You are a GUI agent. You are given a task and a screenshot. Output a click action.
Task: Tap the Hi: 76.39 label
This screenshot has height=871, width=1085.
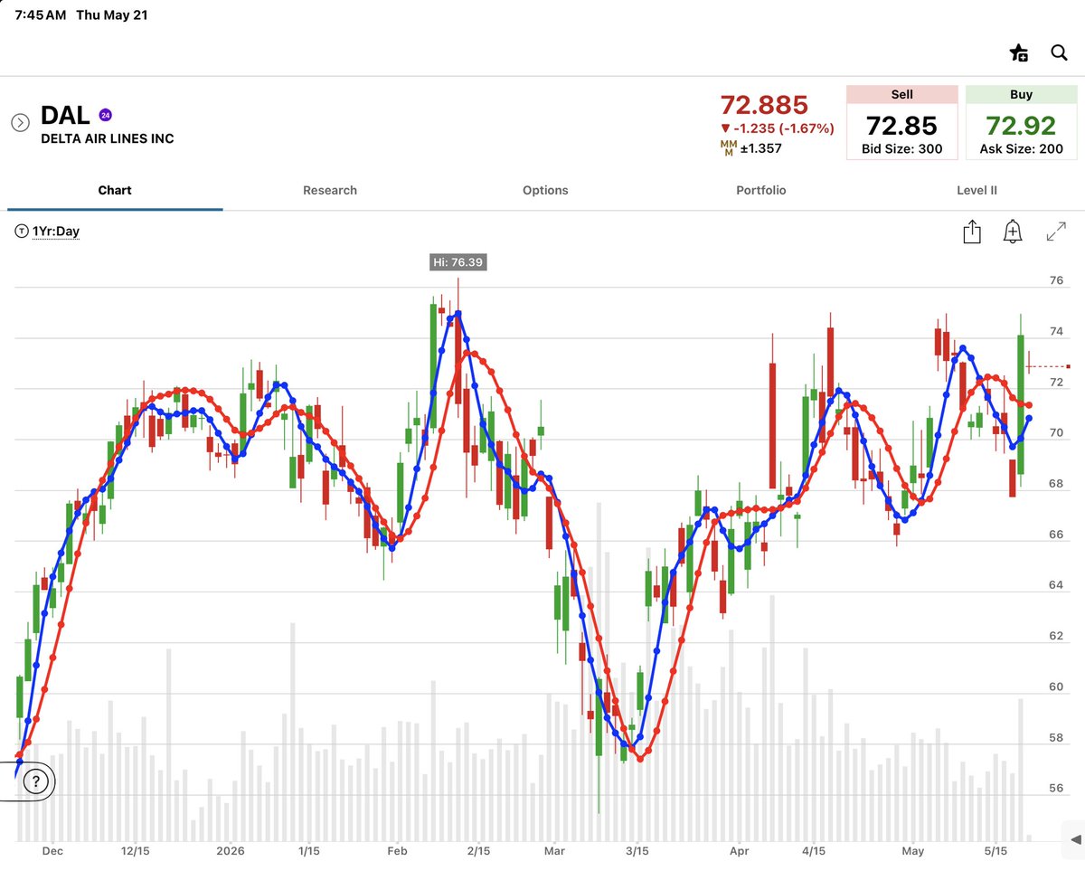coord(458,262)
